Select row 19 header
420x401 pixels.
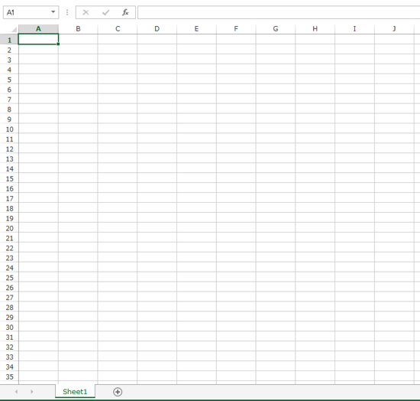click(9, 218)
